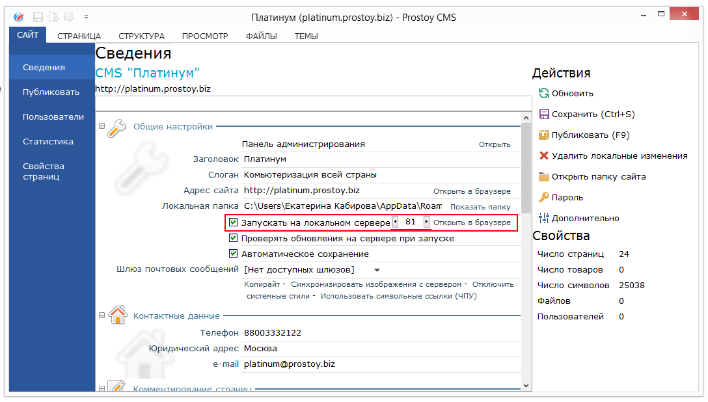Click the key icon next to Пароль
Viewport: 708px width, 402px height.
coord(543,197)
